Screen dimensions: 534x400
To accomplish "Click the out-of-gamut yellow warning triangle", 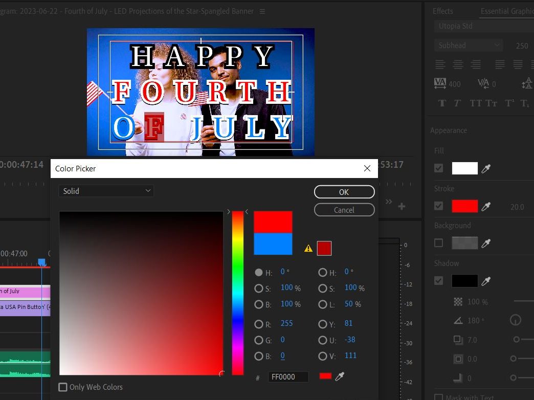I will point(308,249).
